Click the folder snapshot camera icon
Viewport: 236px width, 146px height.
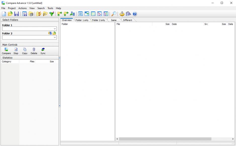click(x=31, y=14)
